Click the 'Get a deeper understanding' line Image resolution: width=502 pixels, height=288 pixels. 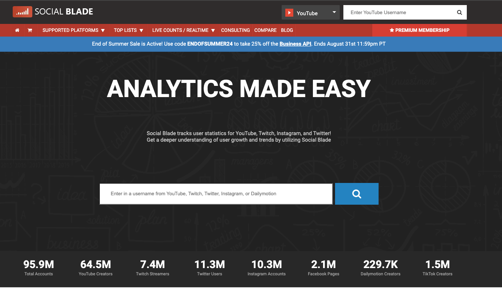(239, 140)
